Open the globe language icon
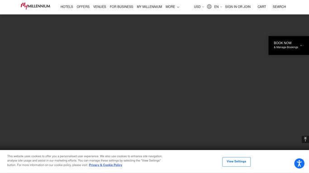The image size is (309, 173). [x=209, y=7]
